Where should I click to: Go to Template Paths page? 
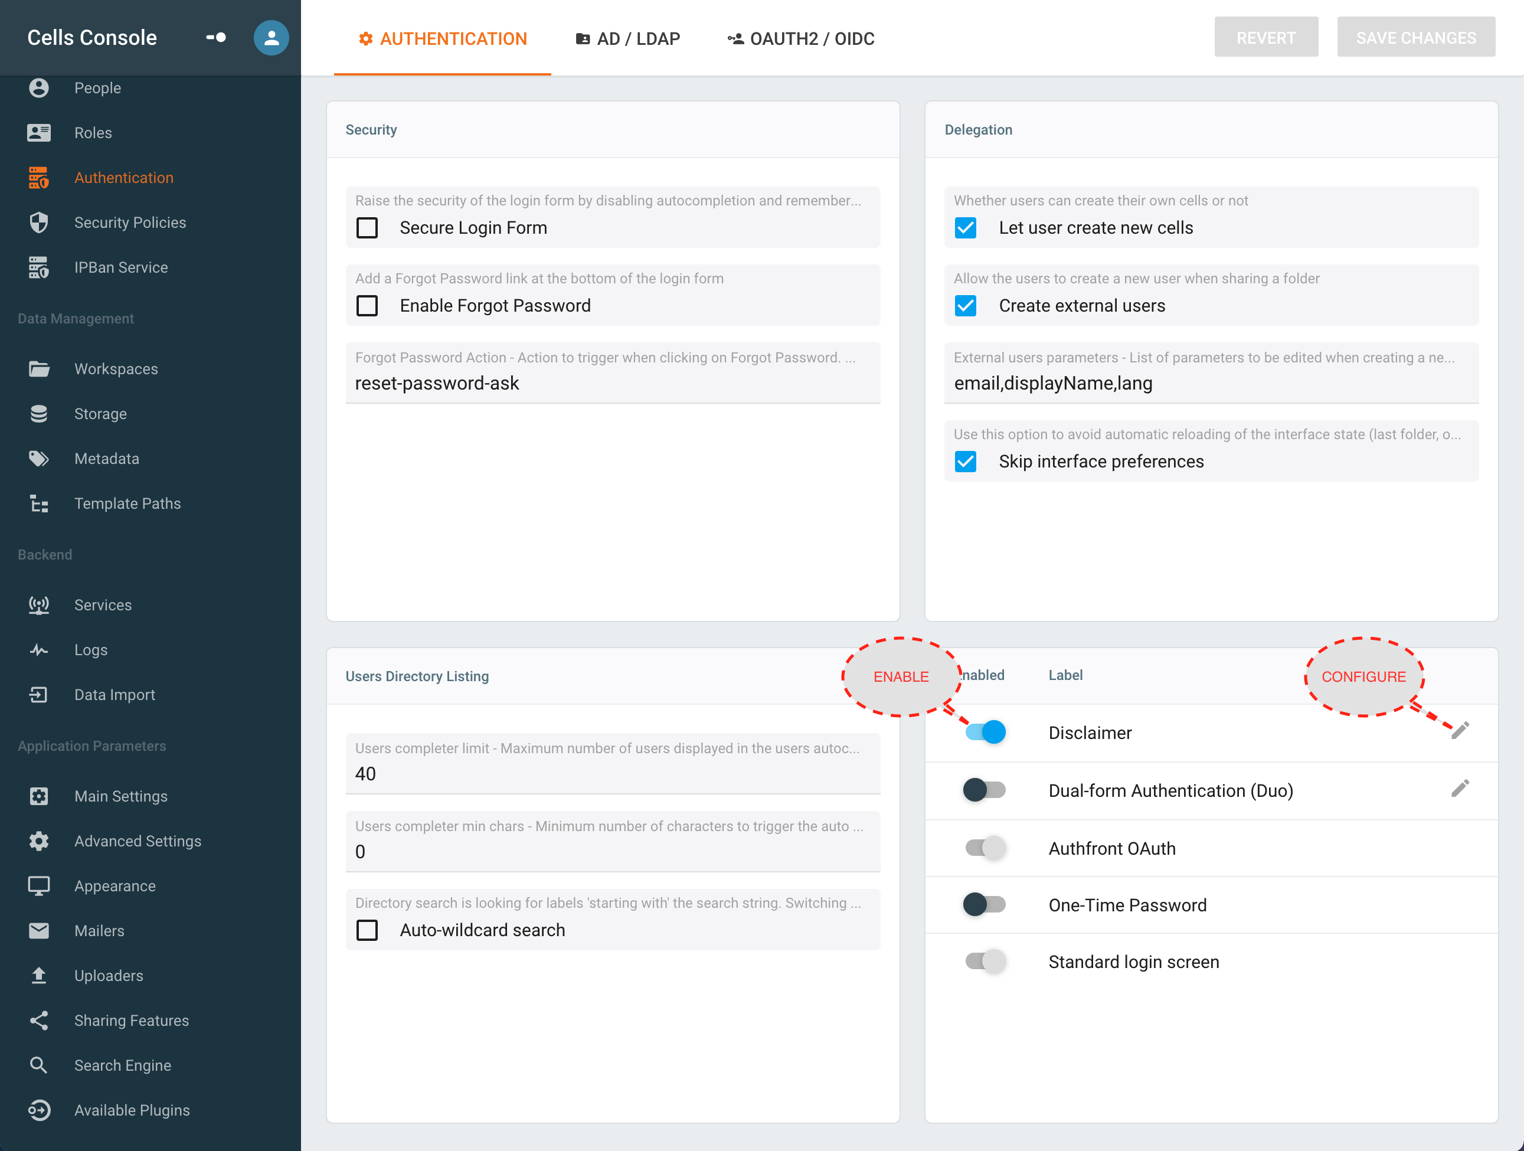point(127,503)
